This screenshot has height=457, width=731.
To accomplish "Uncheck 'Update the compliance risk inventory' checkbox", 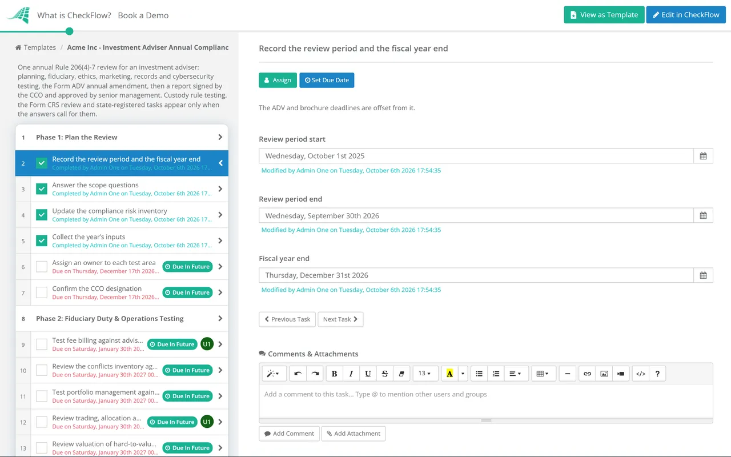I will pos(42,215).
